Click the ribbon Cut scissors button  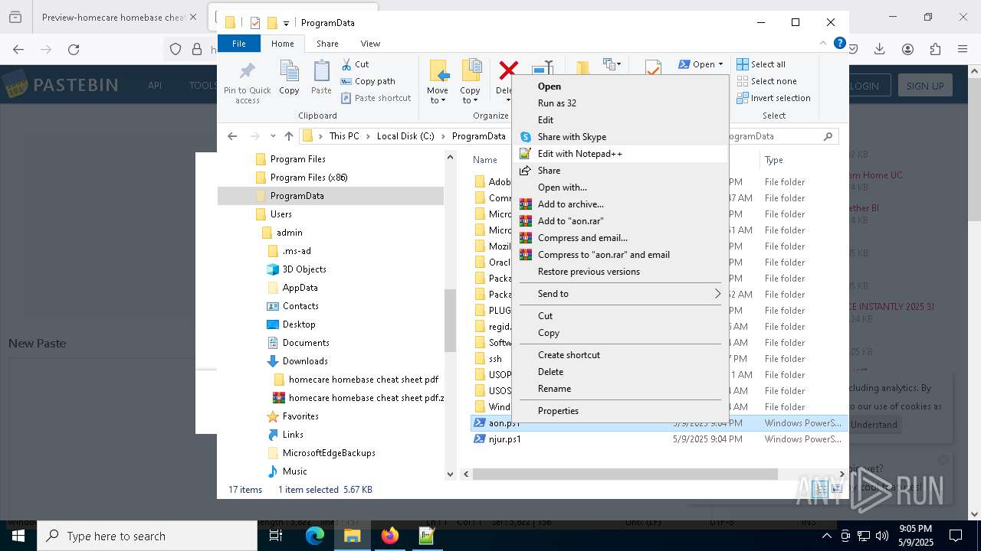355,64
